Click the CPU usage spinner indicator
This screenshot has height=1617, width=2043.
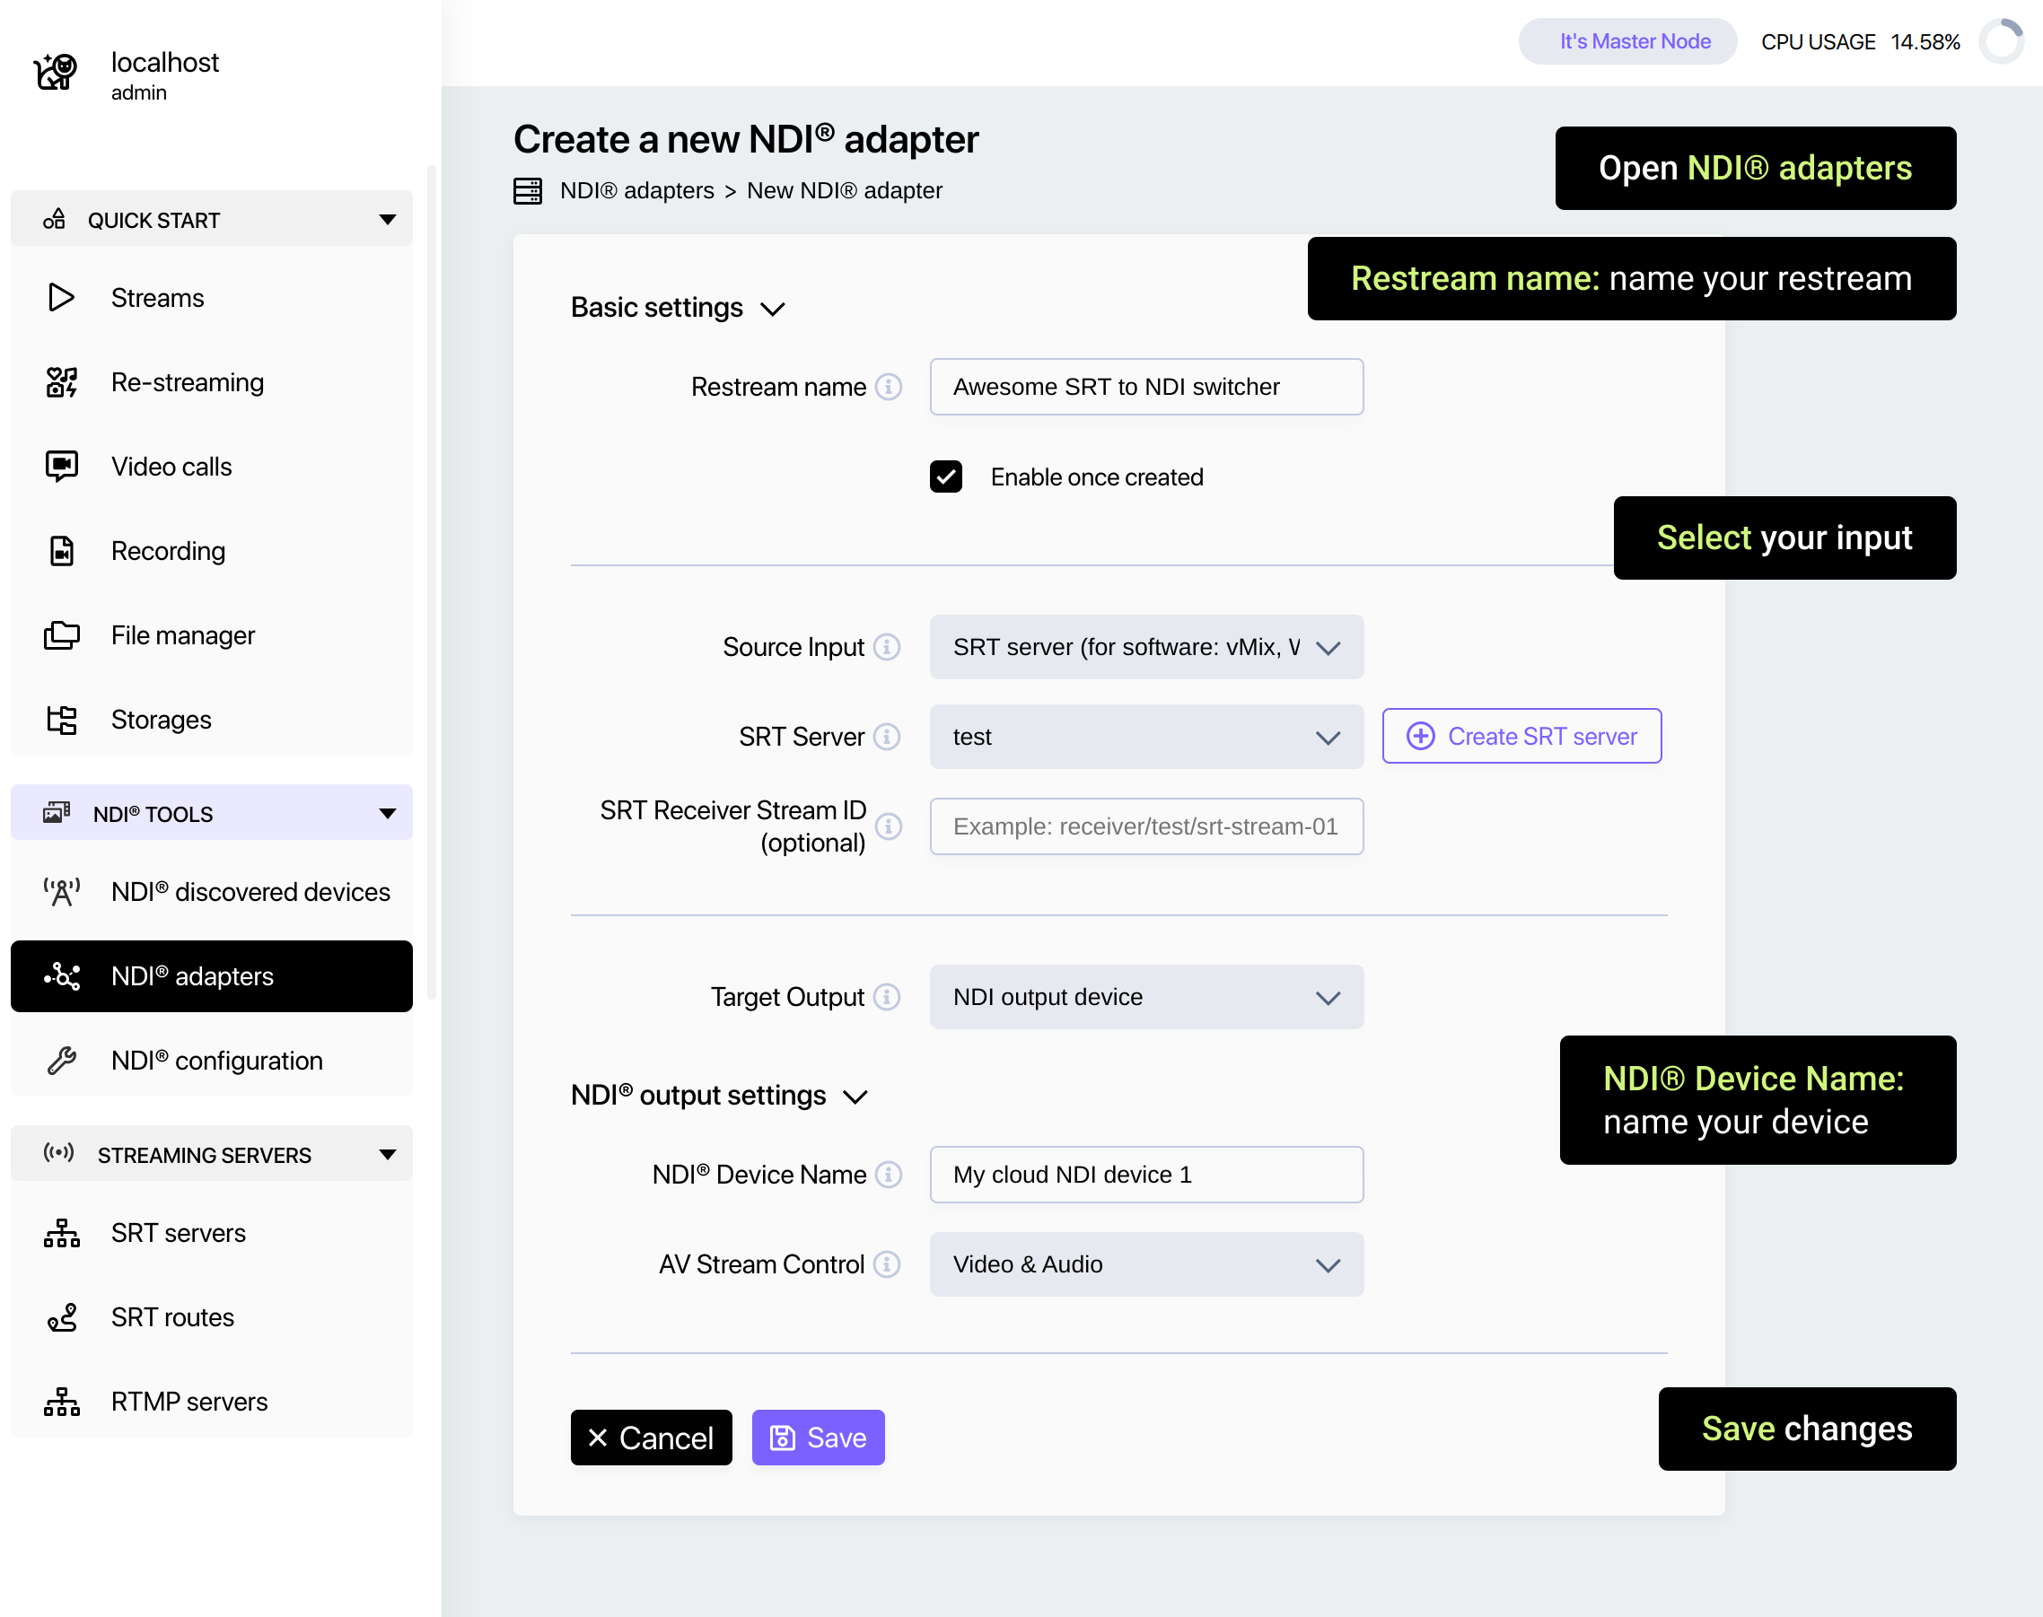click(x=2001, y=41)
